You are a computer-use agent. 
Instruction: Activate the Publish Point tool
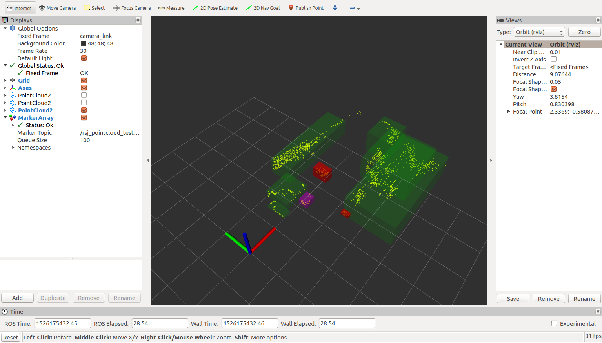306,8
